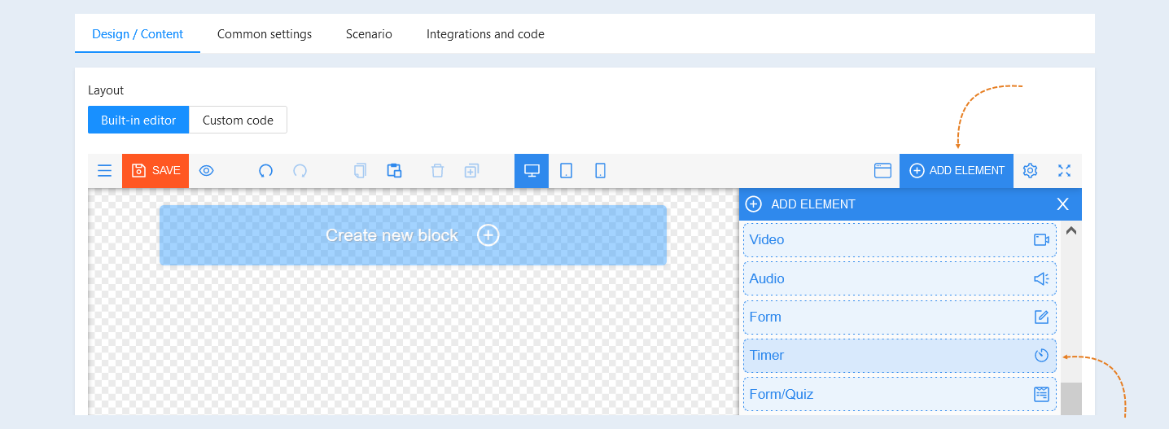Switch to the Scenario tab
Viewport: 1169px width, 429px height.
[x=369, y=34]
